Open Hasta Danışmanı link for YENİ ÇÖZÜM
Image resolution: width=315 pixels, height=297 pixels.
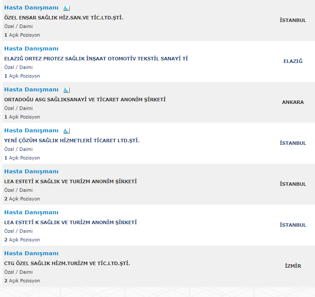(x=31, y=131)
